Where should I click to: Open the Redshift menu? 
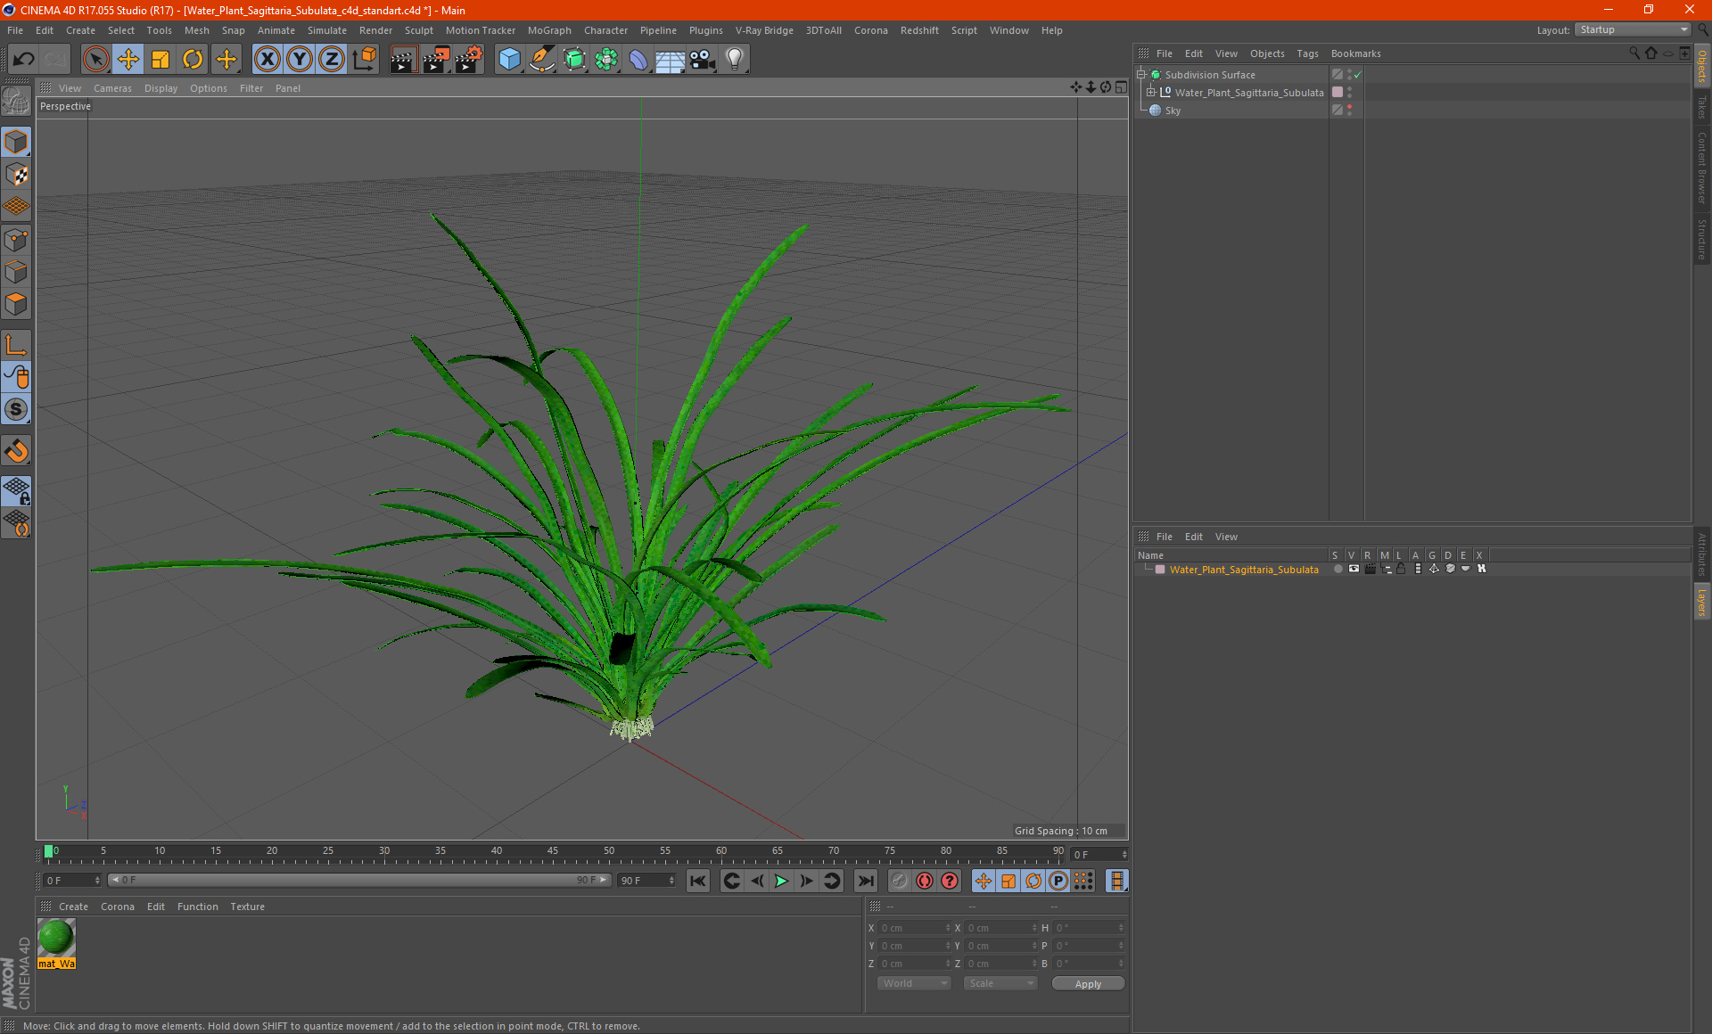click(x=919, y=30)
